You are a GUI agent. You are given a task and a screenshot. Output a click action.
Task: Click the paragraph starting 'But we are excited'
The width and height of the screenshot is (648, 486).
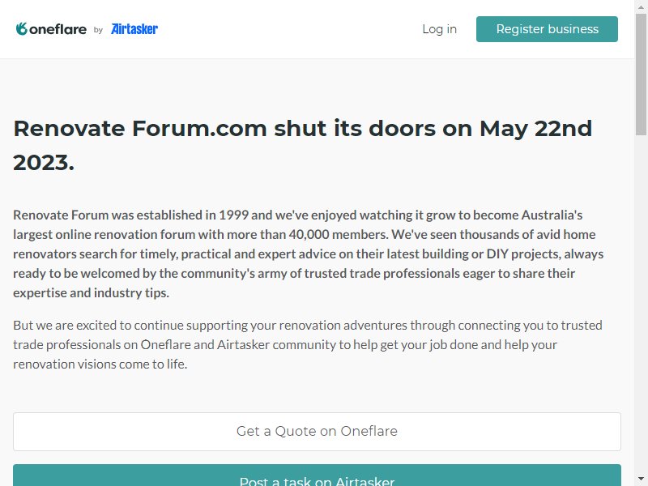[x=308, y=344]
